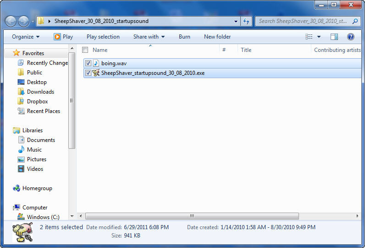Choose Play selection in the toolbar
Viewport: 365px width, 248px height.
[x=103, y=37]
